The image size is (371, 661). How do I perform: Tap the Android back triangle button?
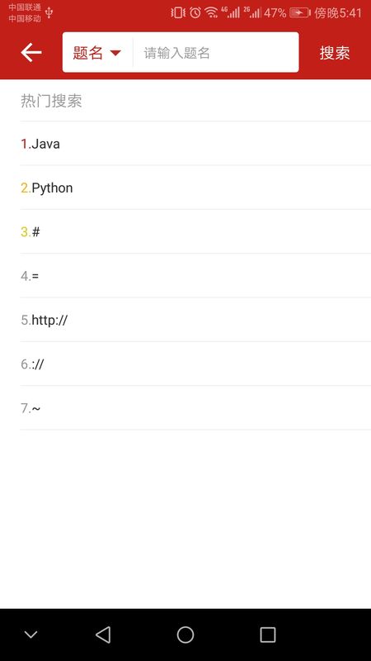(x=103, y=635)
